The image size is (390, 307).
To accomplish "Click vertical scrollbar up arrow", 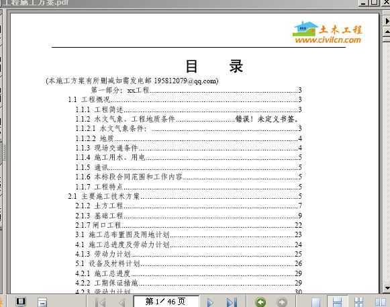I will [387, 32].
